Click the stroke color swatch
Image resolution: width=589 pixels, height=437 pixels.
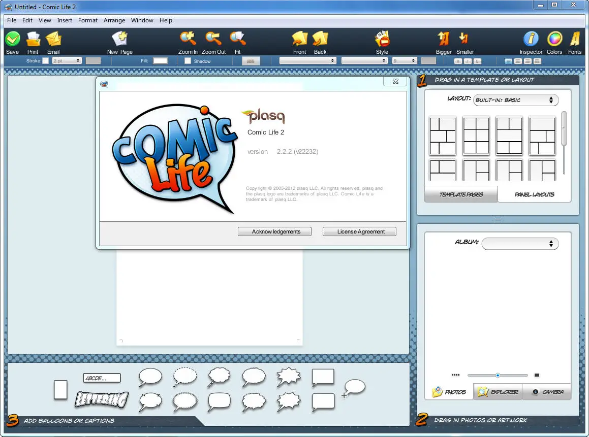pos(93,61)
